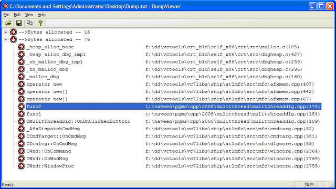
Task: Click the dbgheap.c(427) source path
Action: tap(224, 55)
